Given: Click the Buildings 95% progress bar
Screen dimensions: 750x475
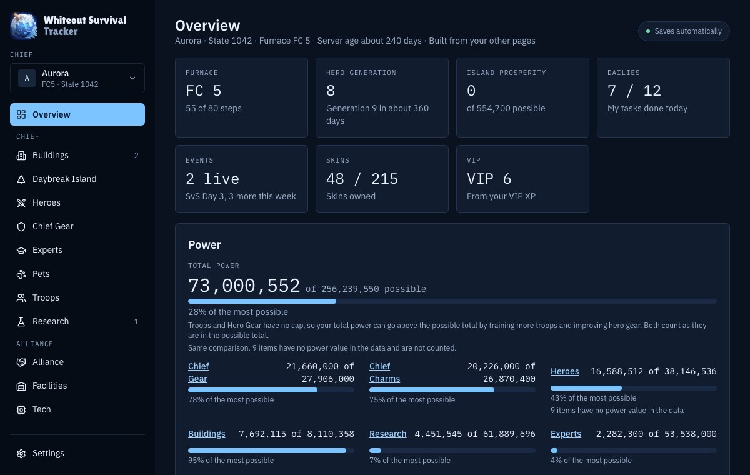Looking at the screenshot, I should click(271, 451).
